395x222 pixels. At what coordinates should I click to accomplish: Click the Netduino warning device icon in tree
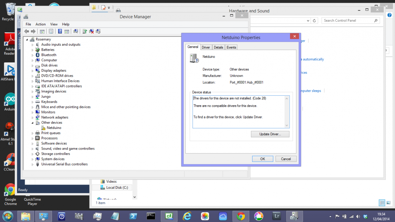(x=43, y=128)
